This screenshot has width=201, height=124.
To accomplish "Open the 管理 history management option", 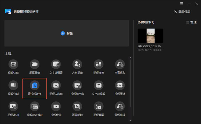I will click(x=191, y=22).
